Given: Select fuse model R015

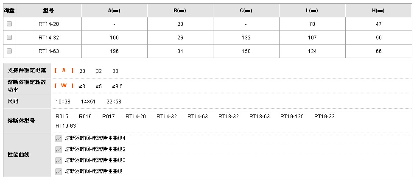Looking at the screenshot, I should pyautogui.click(x=62, y=116).
